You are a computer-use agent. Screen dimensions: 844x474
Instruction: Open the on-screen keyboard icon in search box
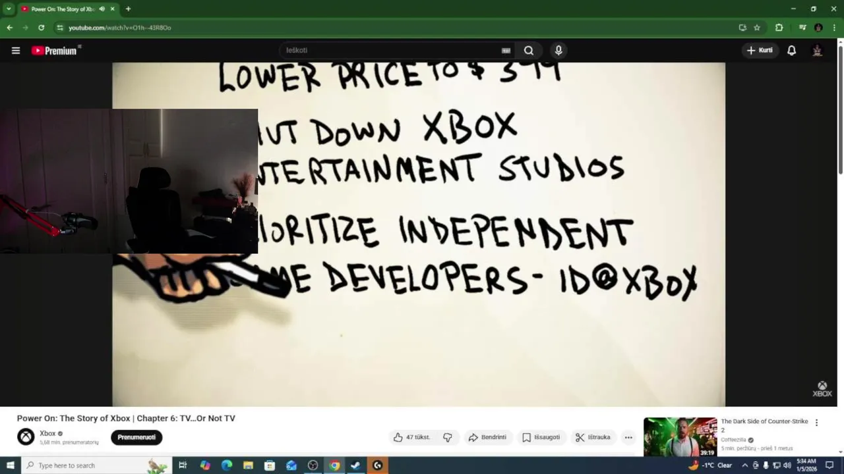506,51
